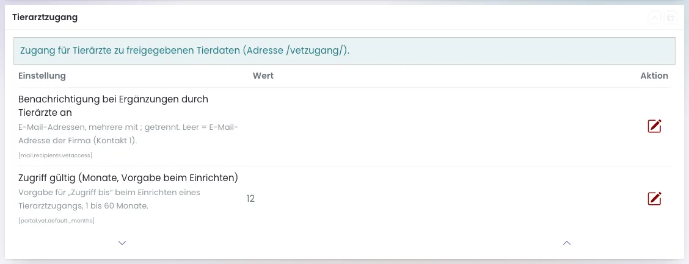The width and height of the screenshot is (689, 264).
Task: Collapse the Tierarztzugang panel via header chevron
Action: 654,18
